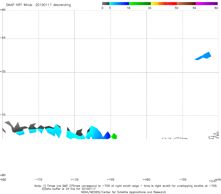Image resolution: width=221 pixels, height=194 pixels.
Task: Click the color scale label 5
Action: (110, 8)
